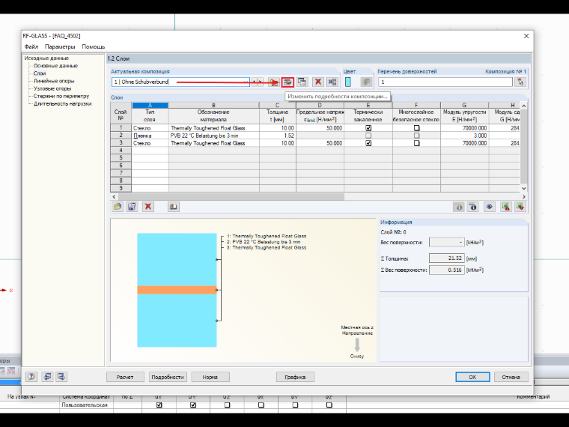
Task: Click row header number 4
Action: [x=121, y=151]
